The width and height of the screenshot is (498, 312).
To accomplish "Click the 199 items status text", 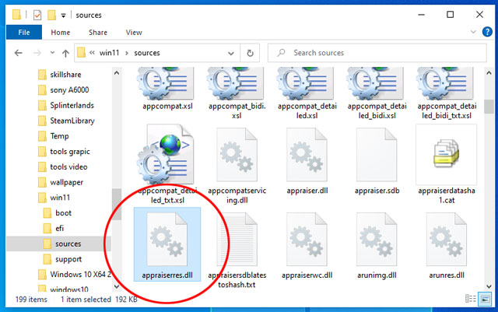I will pyautogui.click(x=31, y=300).
